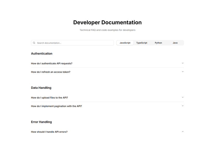This screenshot has height=155, width=215.
Task: Click chevron beside upload files question
Action: [183, 97]
